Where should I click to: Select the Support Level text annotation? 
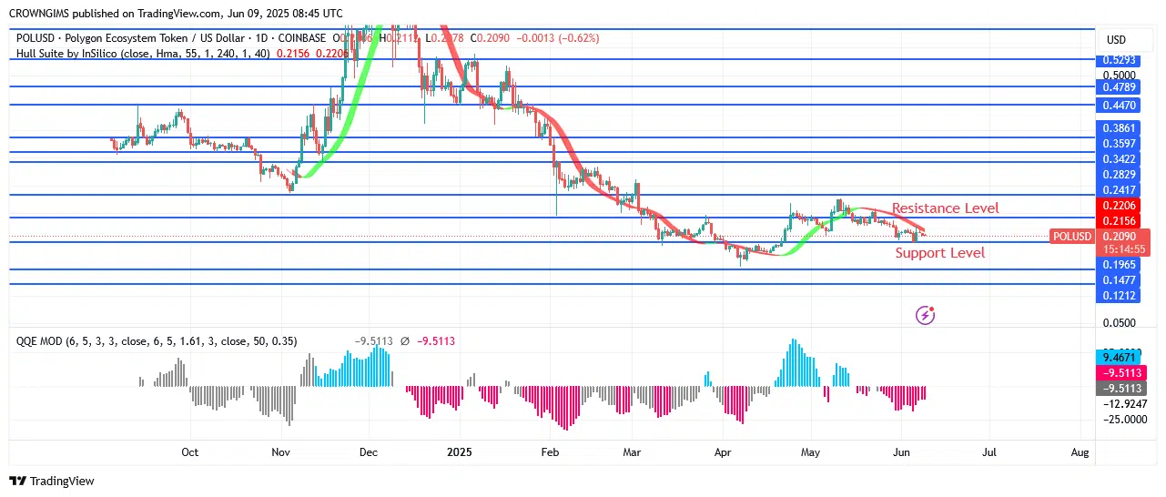[939, 253]
